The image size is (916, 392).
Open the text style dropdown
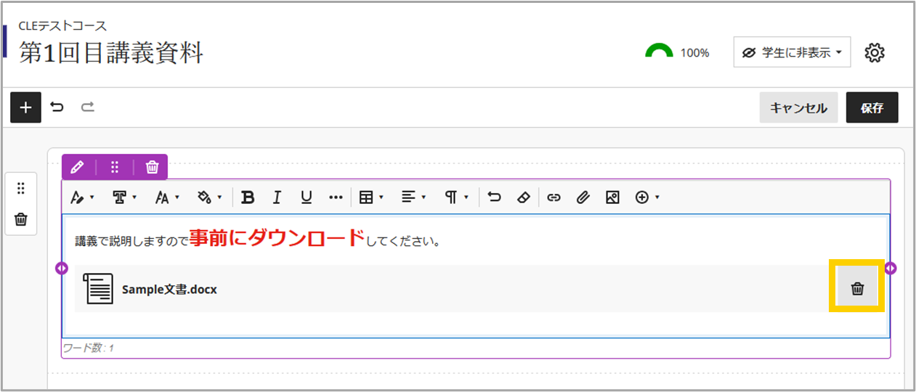click(82, 197)
